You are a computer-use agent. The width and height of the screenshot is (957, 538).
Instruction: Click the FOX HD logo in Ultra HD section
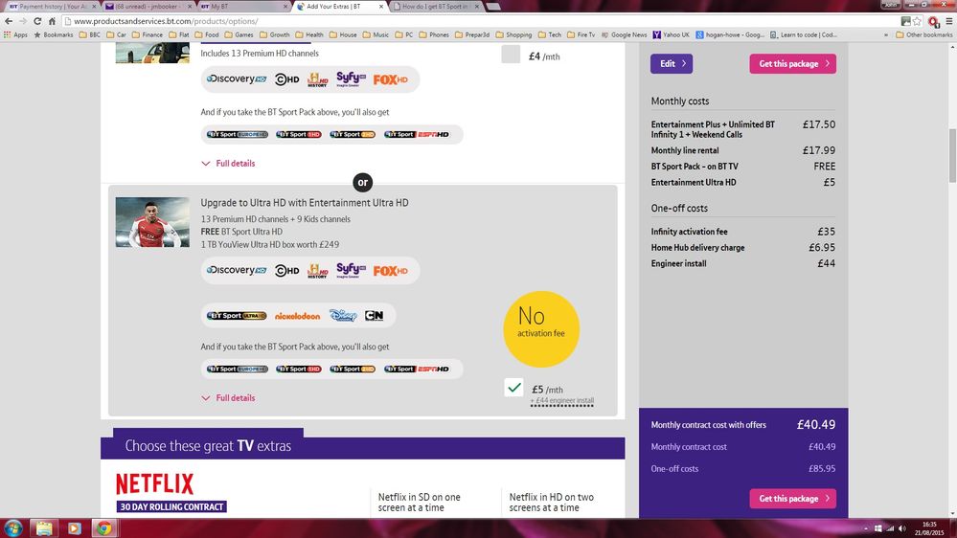click(391, 271)
